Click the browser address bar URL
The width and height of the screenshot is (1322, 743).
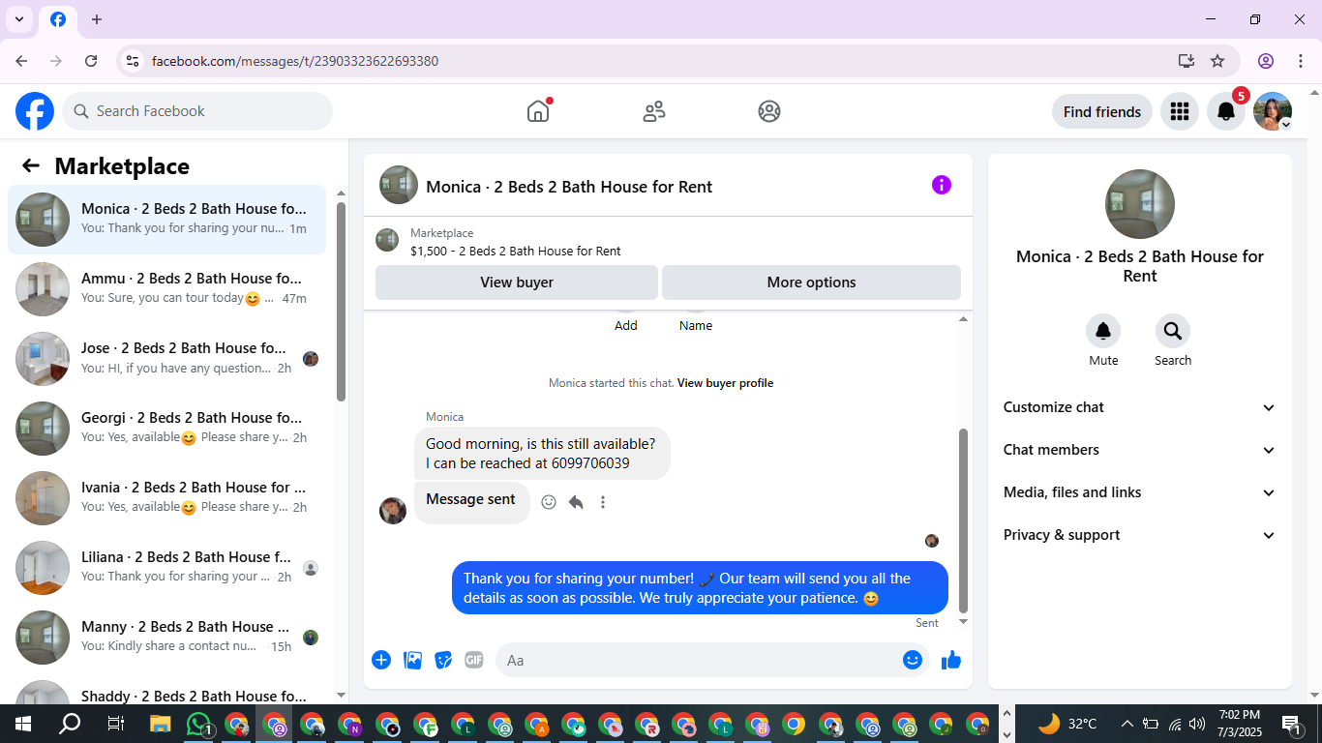pos(295,61)
